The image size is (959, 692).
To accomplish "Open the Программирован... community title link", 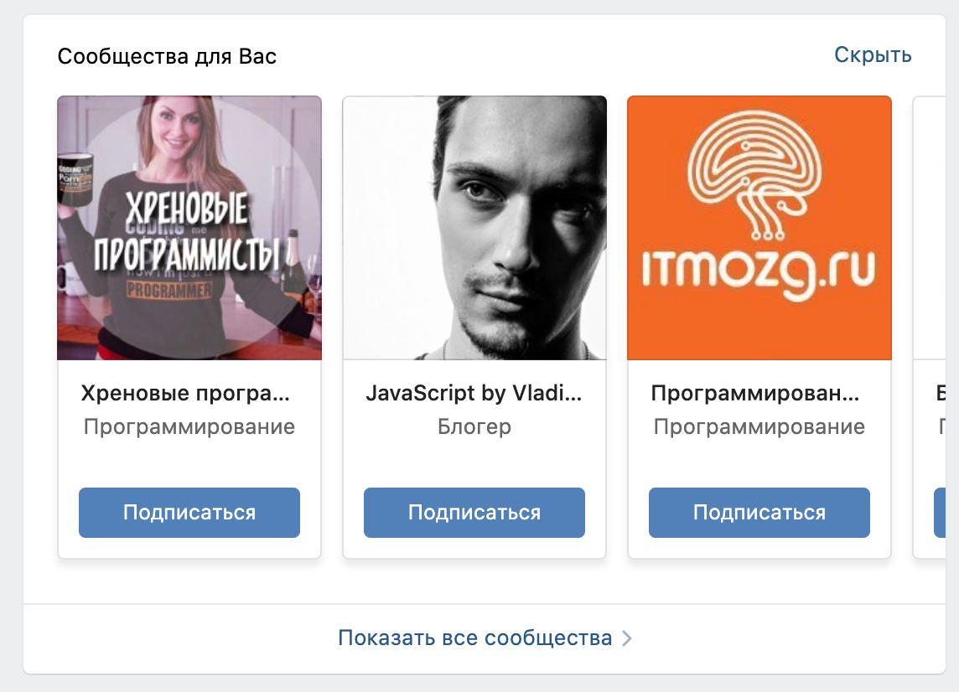I will tap(755, 393).
